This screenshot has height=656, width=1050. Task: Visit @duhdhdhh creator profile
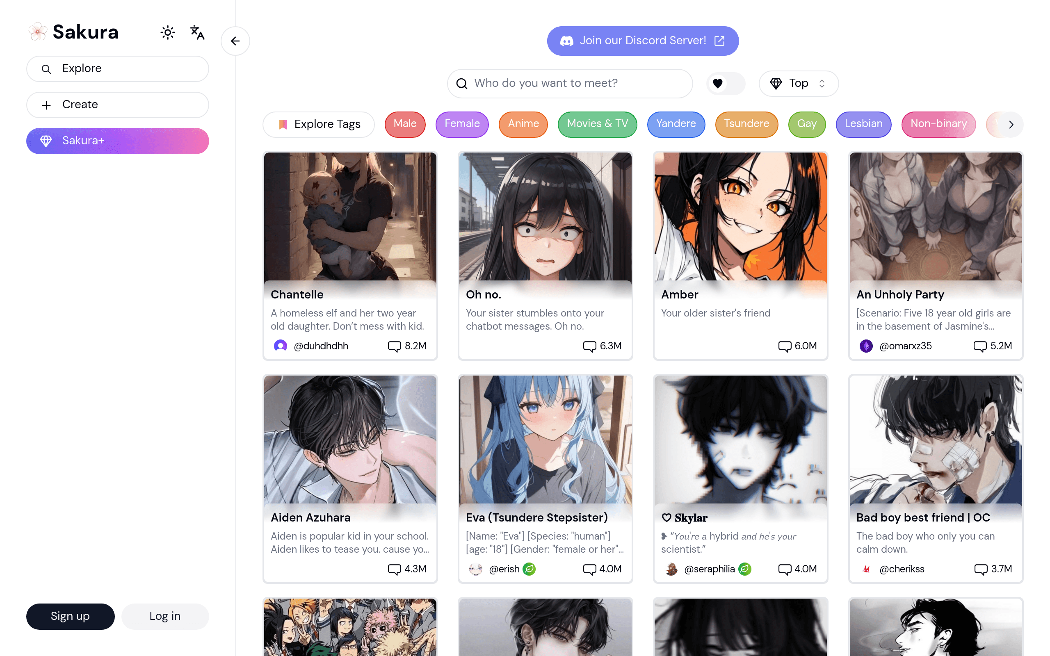[x=321, y=346]
